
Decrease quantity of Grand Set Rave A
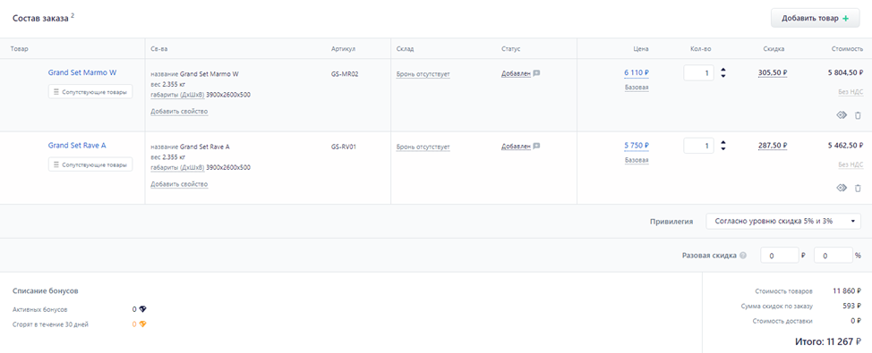tap(723, 148)
